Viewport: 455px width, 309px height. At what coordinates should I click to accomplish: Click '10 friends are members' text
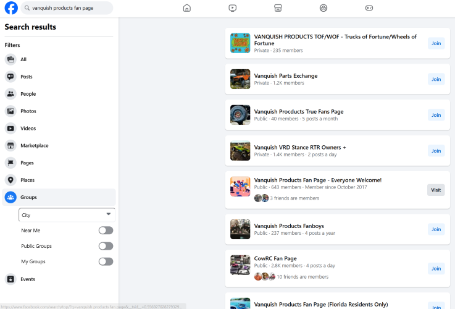pos(303,277)
